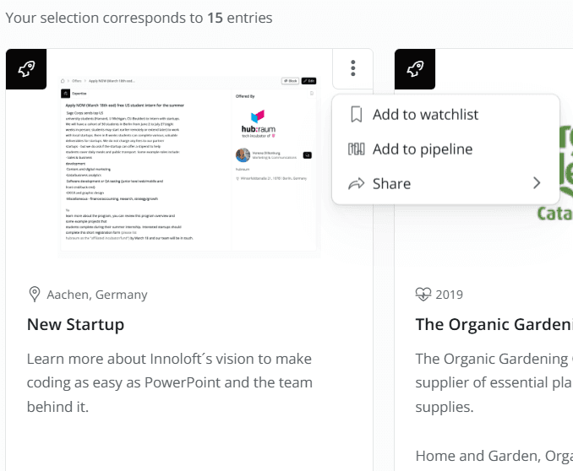This screenshot has width=573, height=471.
Task: Click the rocket icon on New Startup card
Action: [x=26, y=69]
